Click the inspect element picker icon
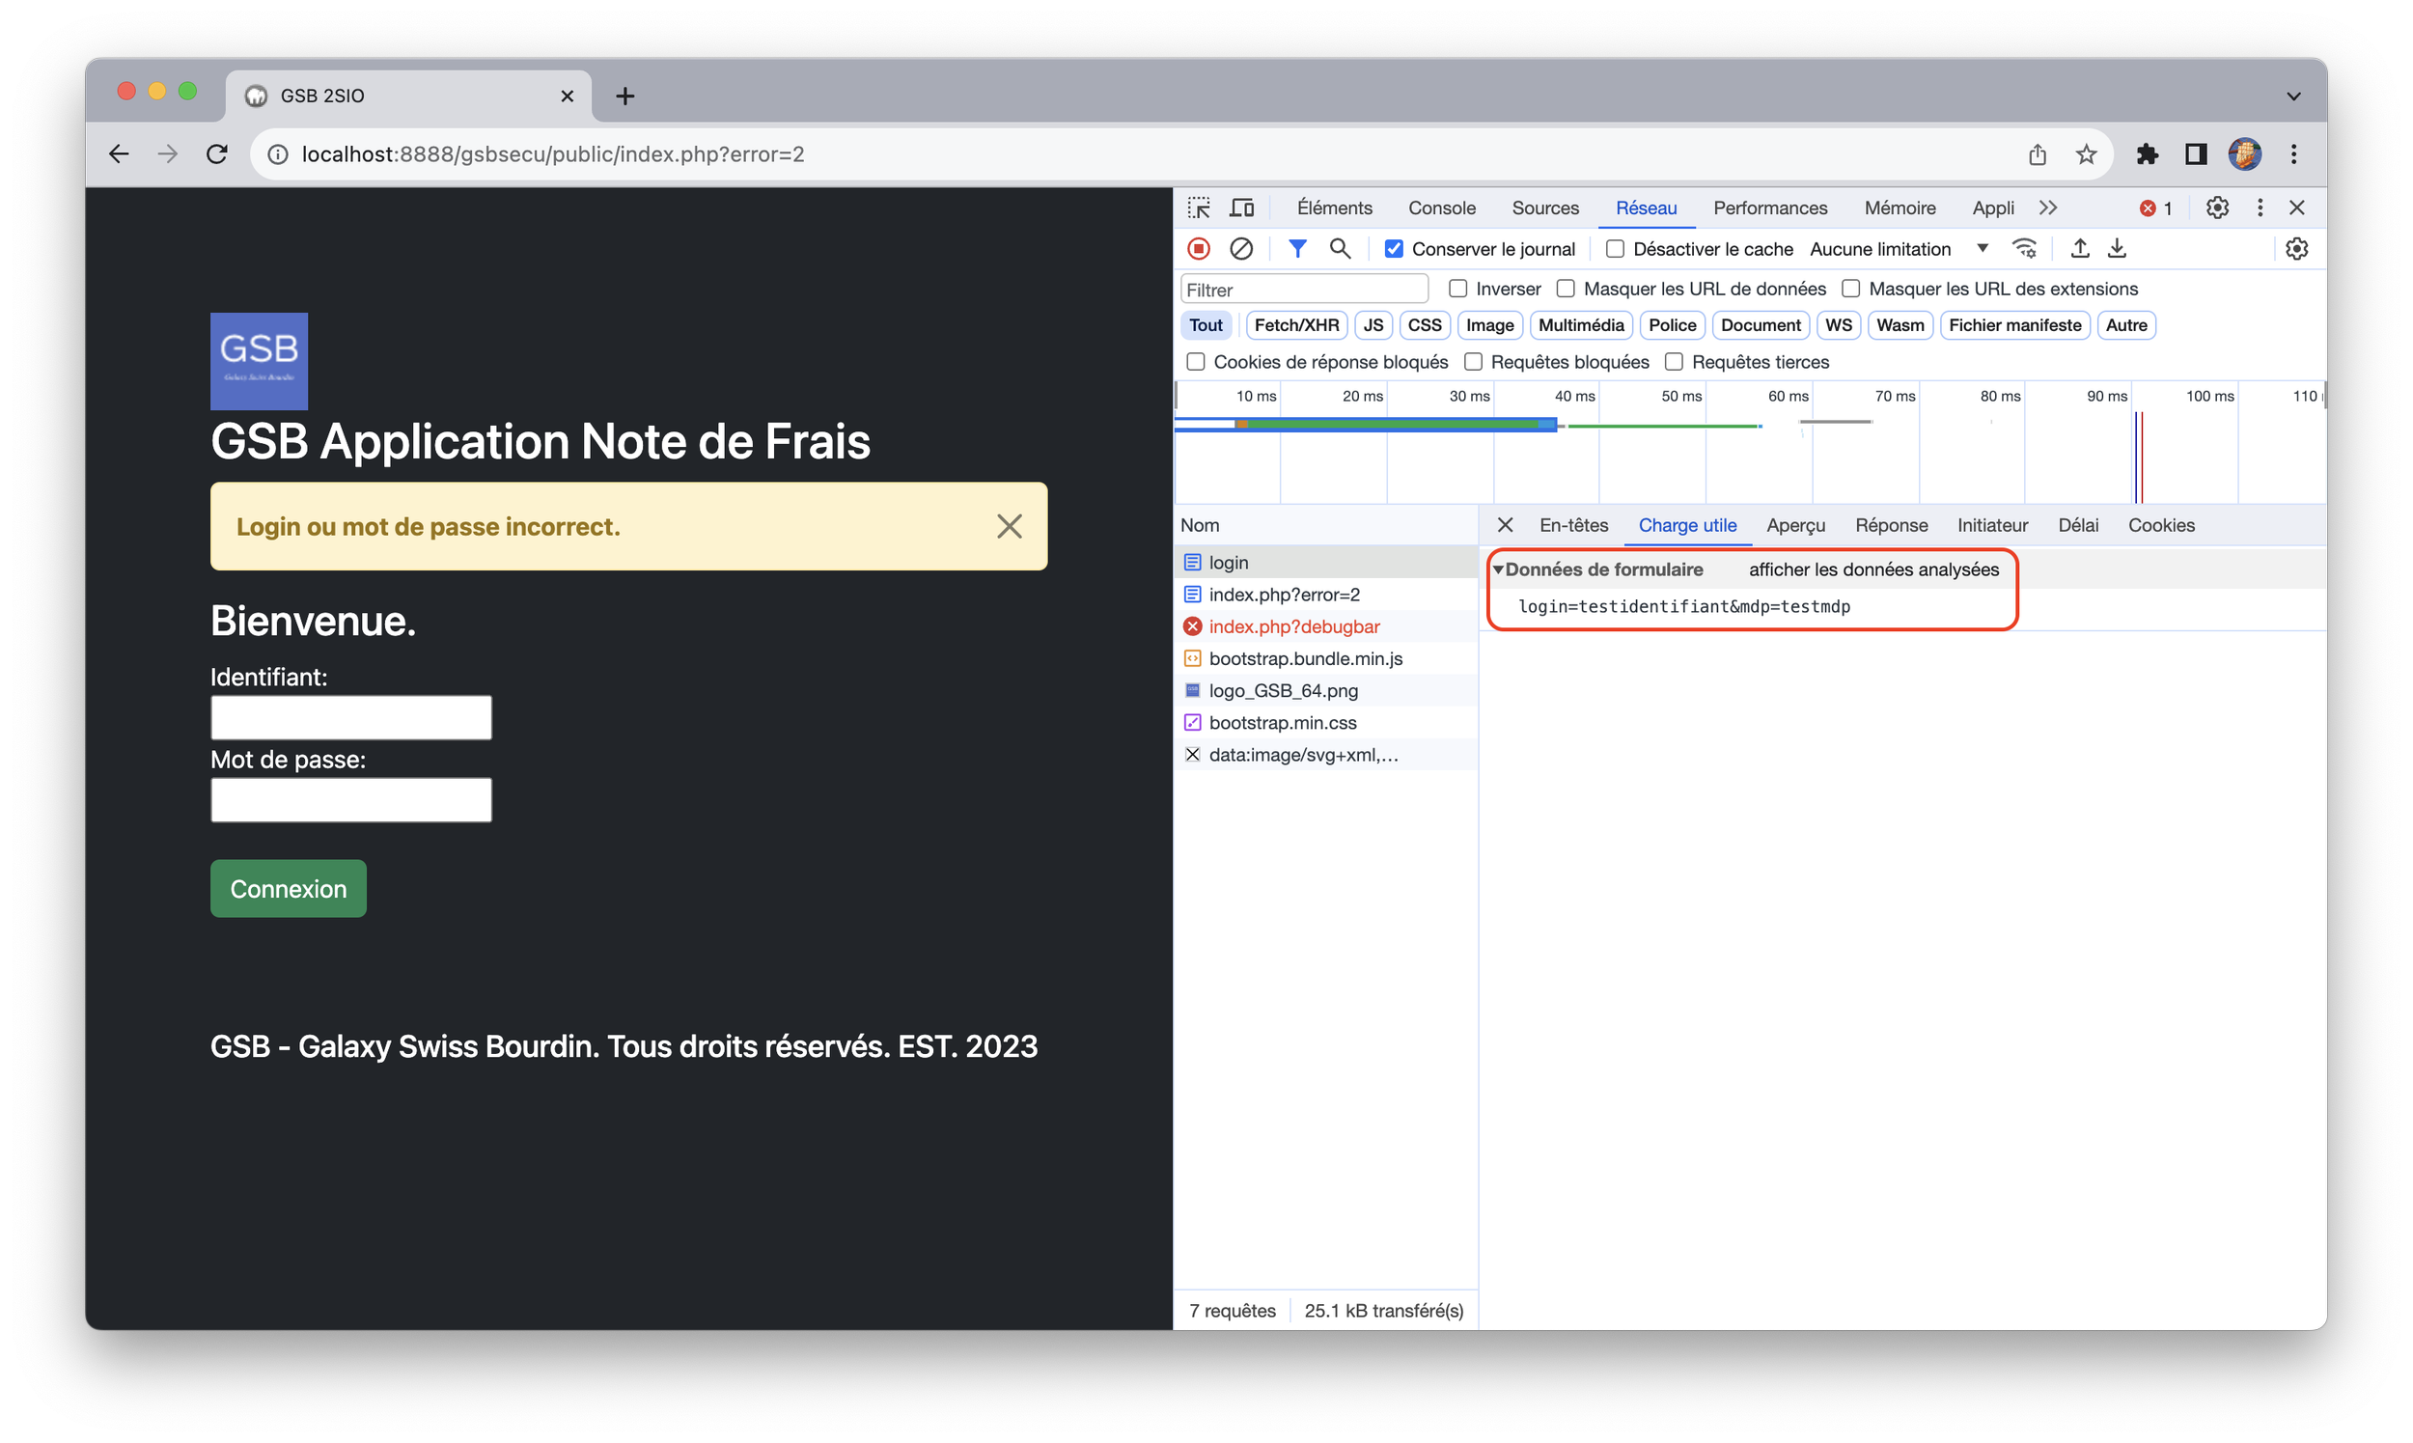2413x1443 pixels. [x=1198, y=208]
